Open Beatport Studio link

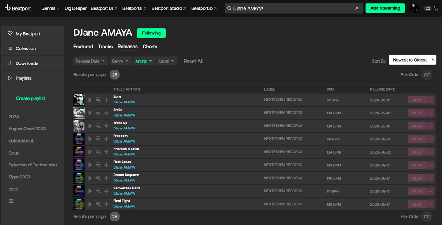click(169, 8)
